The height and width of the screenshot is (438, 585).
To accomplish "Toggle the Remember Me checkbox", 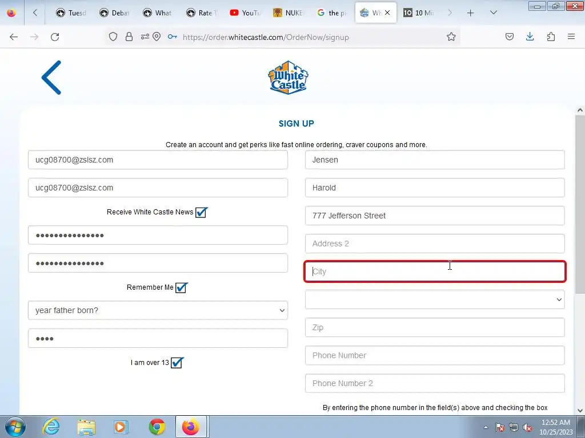I will (x=181, y=287).
